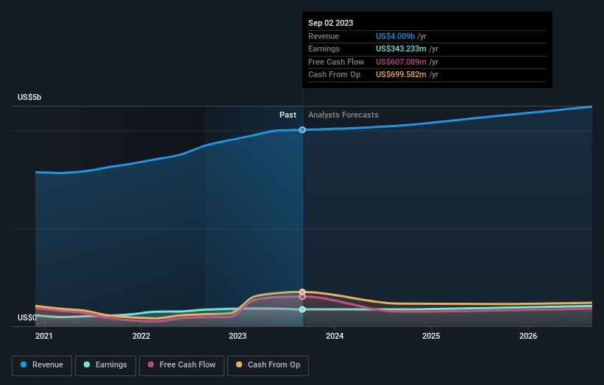Toggle the Earnings legend series

point(105,365)
